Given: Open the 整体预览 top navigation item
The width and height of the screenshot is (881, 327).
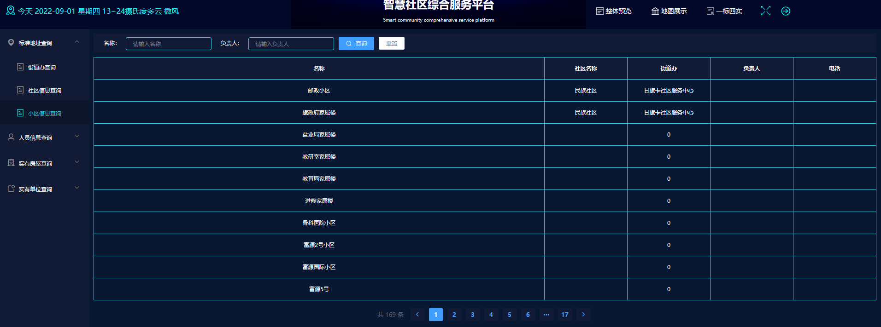Looking at the screenshot, I should click(x=614, y=11).
